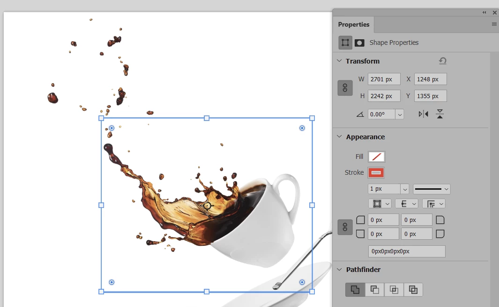The height and width of the screenshot is (307, 499).
Task: Open the Stroke color swatch
Action: pyautogui.click(x=376, y=173)
